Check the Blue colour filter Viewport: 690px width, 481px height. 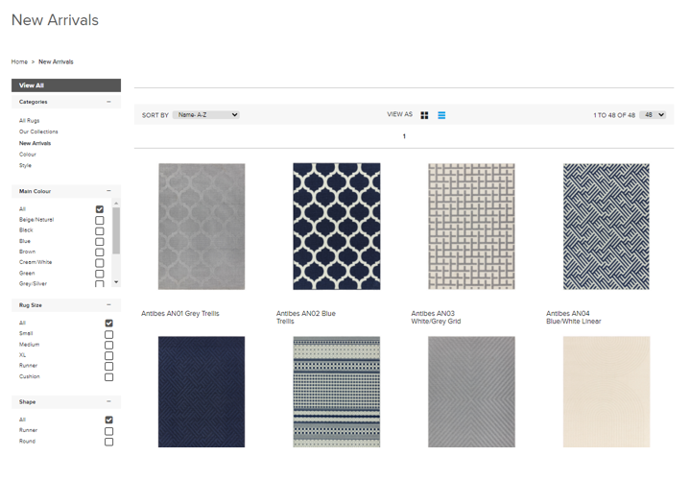[100, 242]
